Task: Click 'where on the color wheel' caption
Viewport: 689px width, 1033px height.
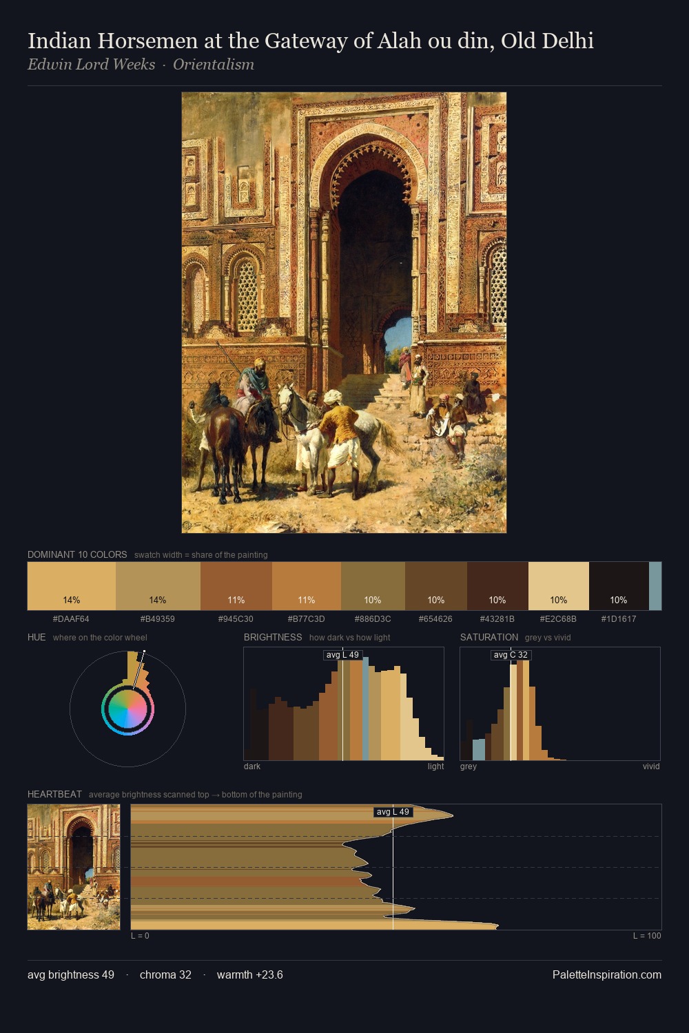Action: 100,637
